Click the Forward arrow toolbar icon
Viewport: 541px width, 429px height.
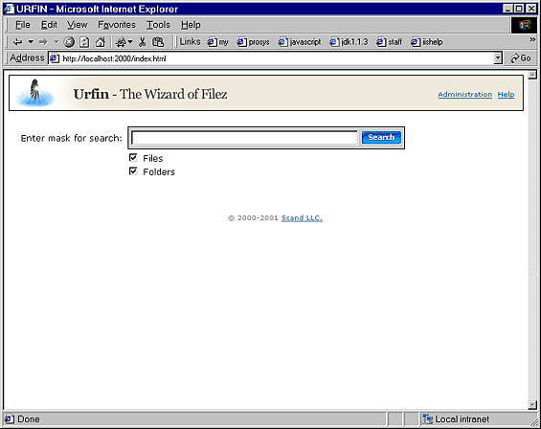click(x=43, y=42)
